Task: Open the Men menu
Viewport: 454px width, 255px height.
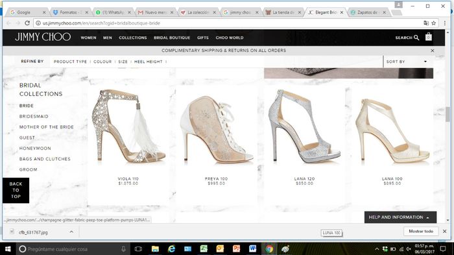Action: (x=108, y=38)
